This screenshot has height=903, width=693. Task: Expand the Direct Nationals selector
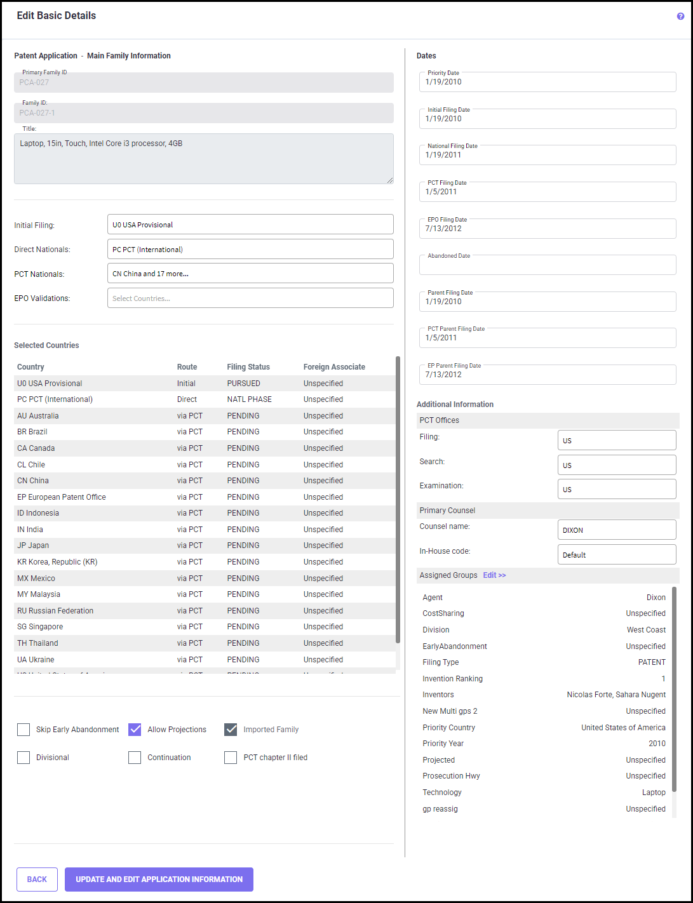(250, 250)
